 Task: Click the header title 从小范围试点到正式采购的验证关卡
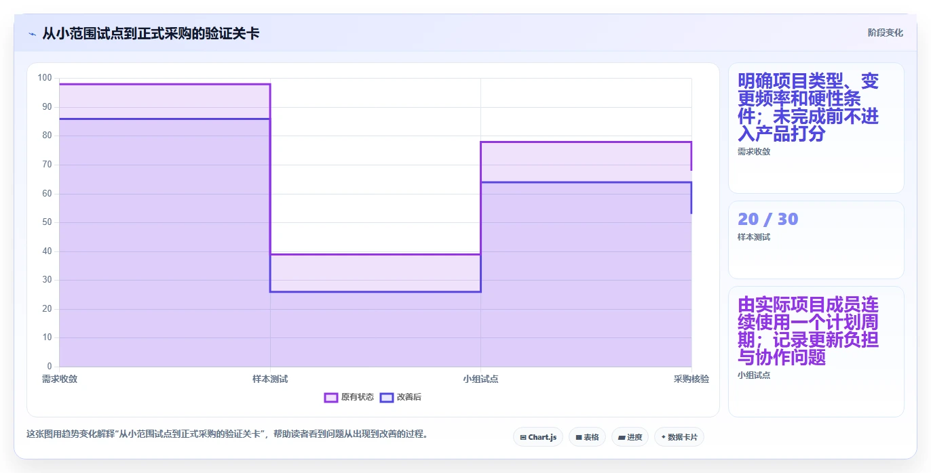click(151, 33)
